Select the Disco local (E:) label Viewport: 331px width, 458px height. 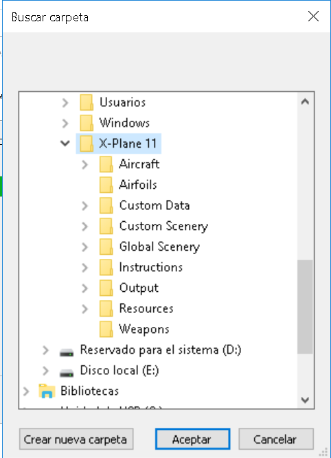119,371
